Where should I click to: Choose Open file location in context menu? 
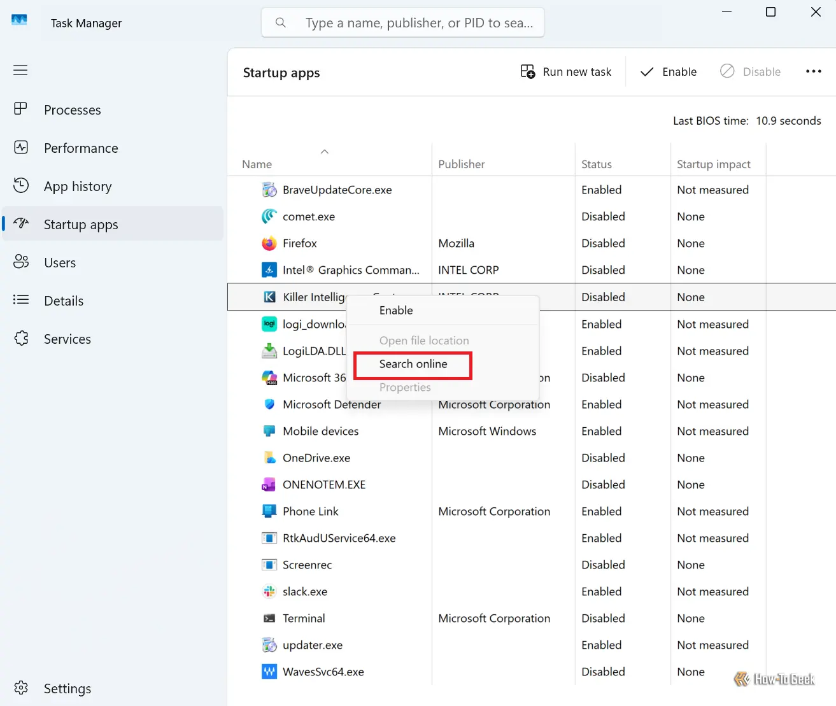443,341
